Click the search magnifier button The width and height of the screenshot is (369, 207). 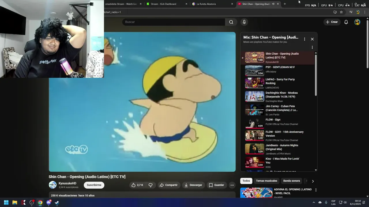point(231,22)
